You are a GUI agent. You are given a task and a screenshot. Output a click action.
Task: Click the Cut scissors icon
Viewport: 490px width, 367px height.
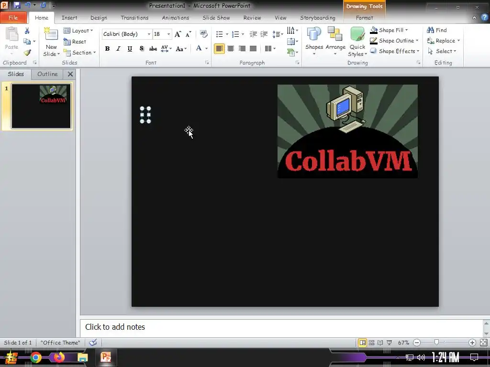point(27,31)
